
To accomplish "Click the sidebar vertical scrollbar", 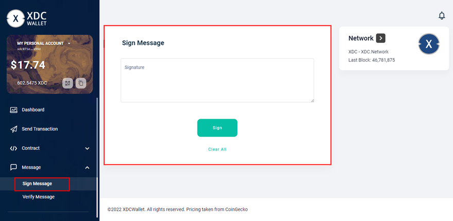I will (97, 144).
